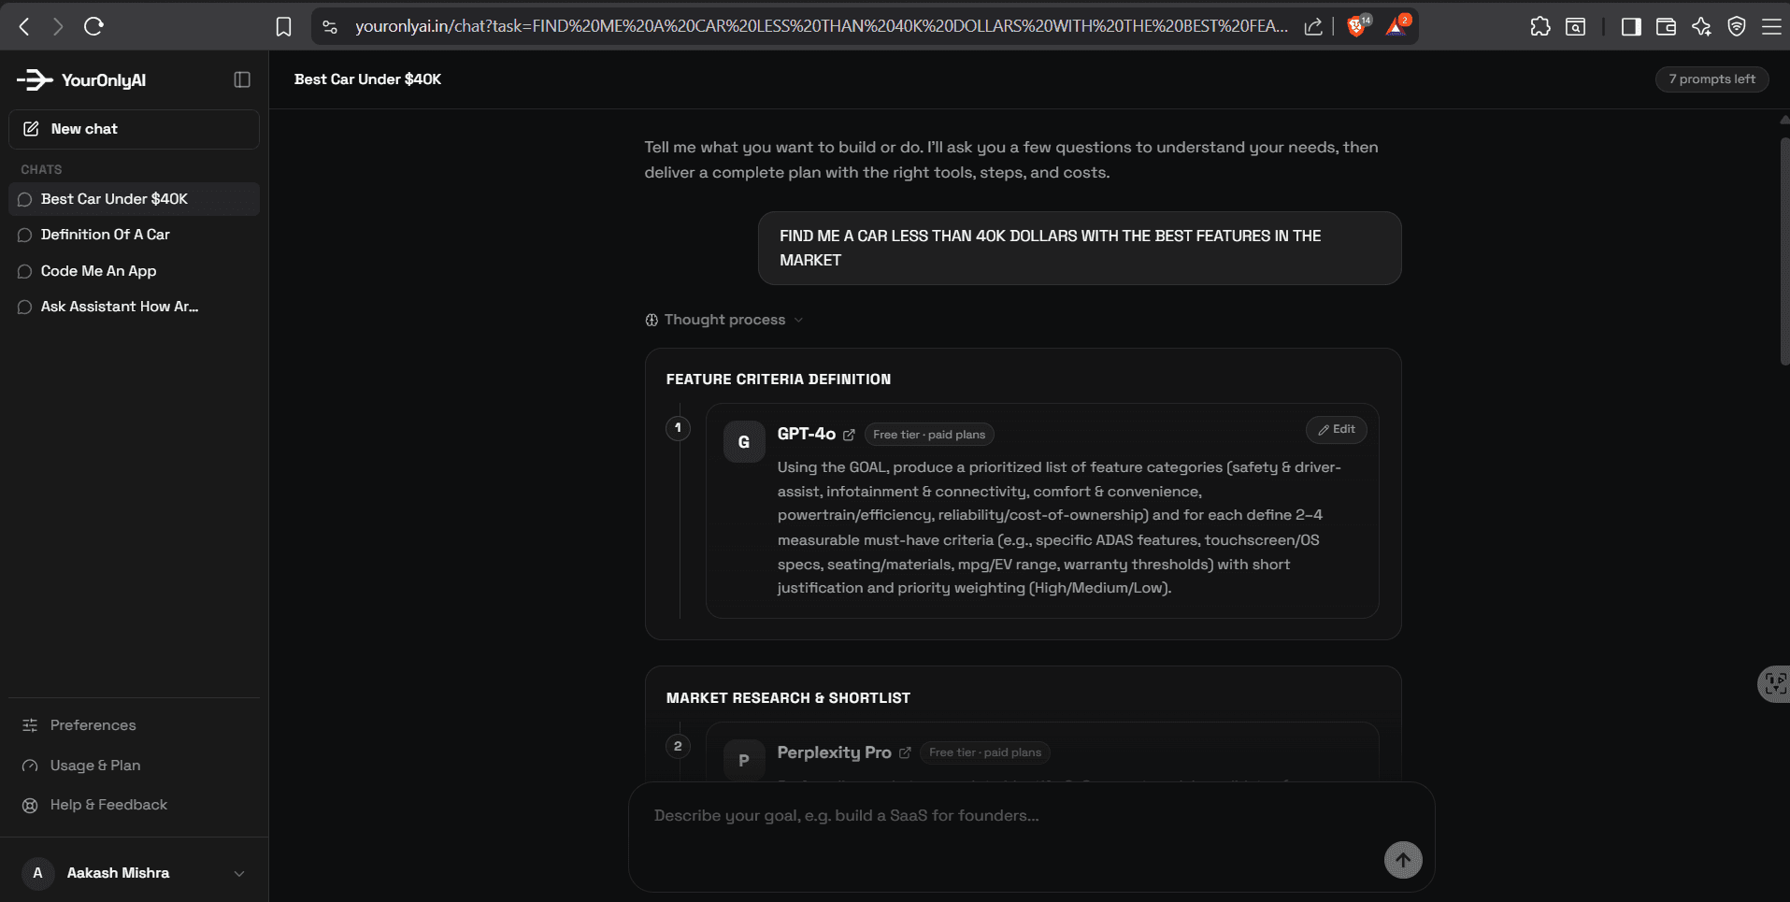Open site settings icon in address bar
Image resolution: width=1790 pixels, height=902 pixels.
coord(330,27)
